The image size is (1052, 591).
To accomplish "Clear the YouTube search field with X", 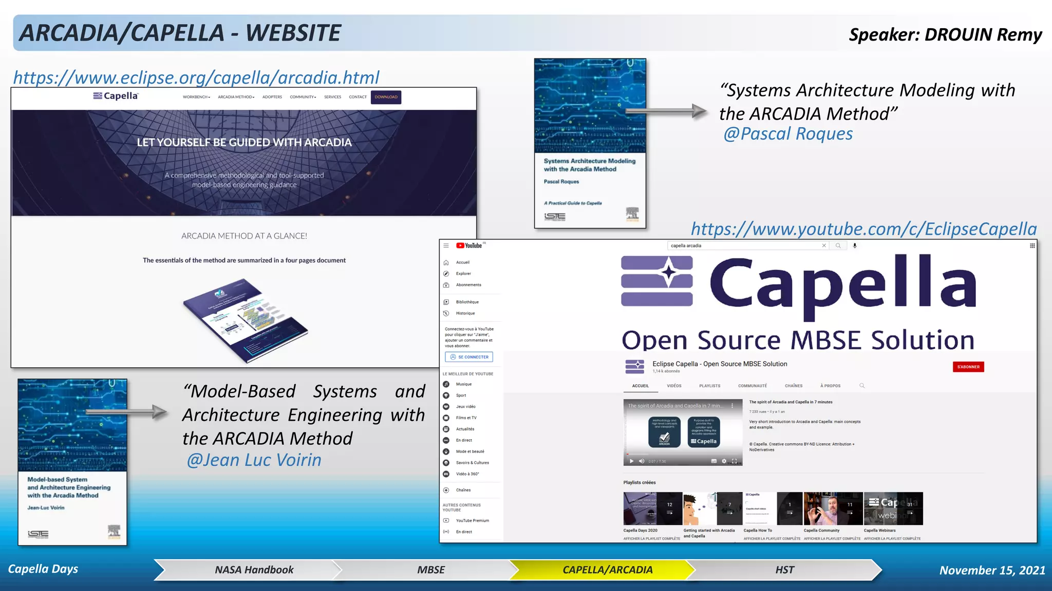I will (x=824, y=246).
